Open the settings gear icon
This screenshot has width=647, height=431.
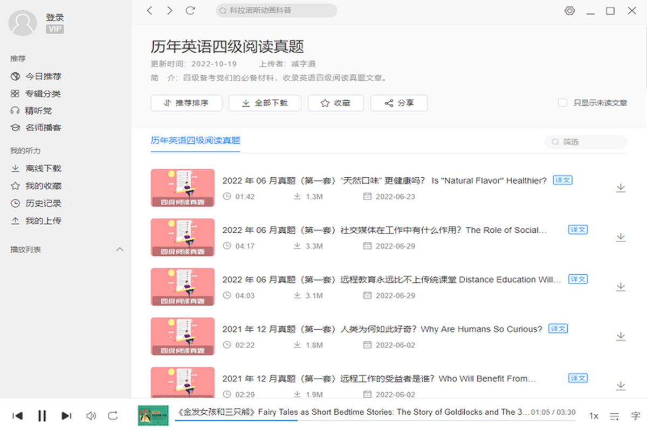point(570,11)
